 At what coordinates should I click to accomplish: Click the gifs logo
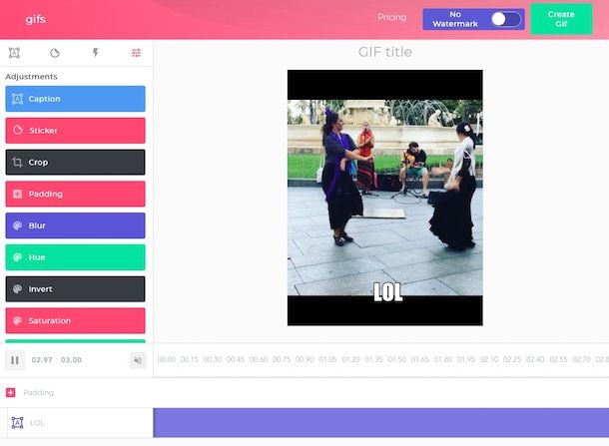point(35,19)
